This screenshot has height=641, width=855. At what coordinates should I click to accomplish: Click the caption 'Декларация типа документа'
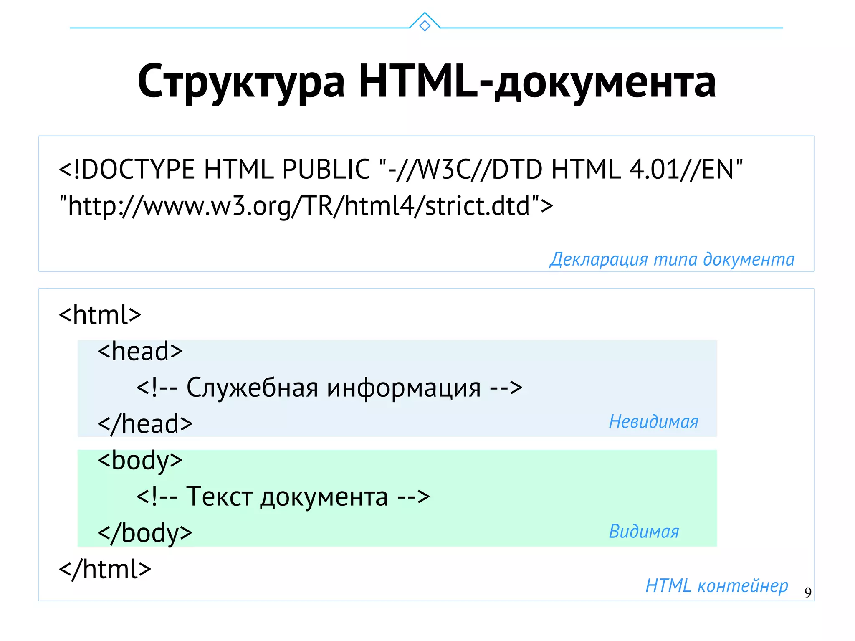click(x=672, y=259)
